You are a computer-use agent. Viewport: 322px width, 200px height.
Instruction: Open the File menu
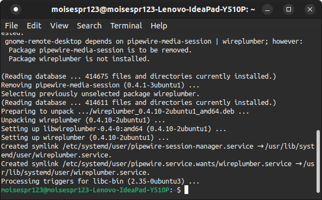(11, 26)
